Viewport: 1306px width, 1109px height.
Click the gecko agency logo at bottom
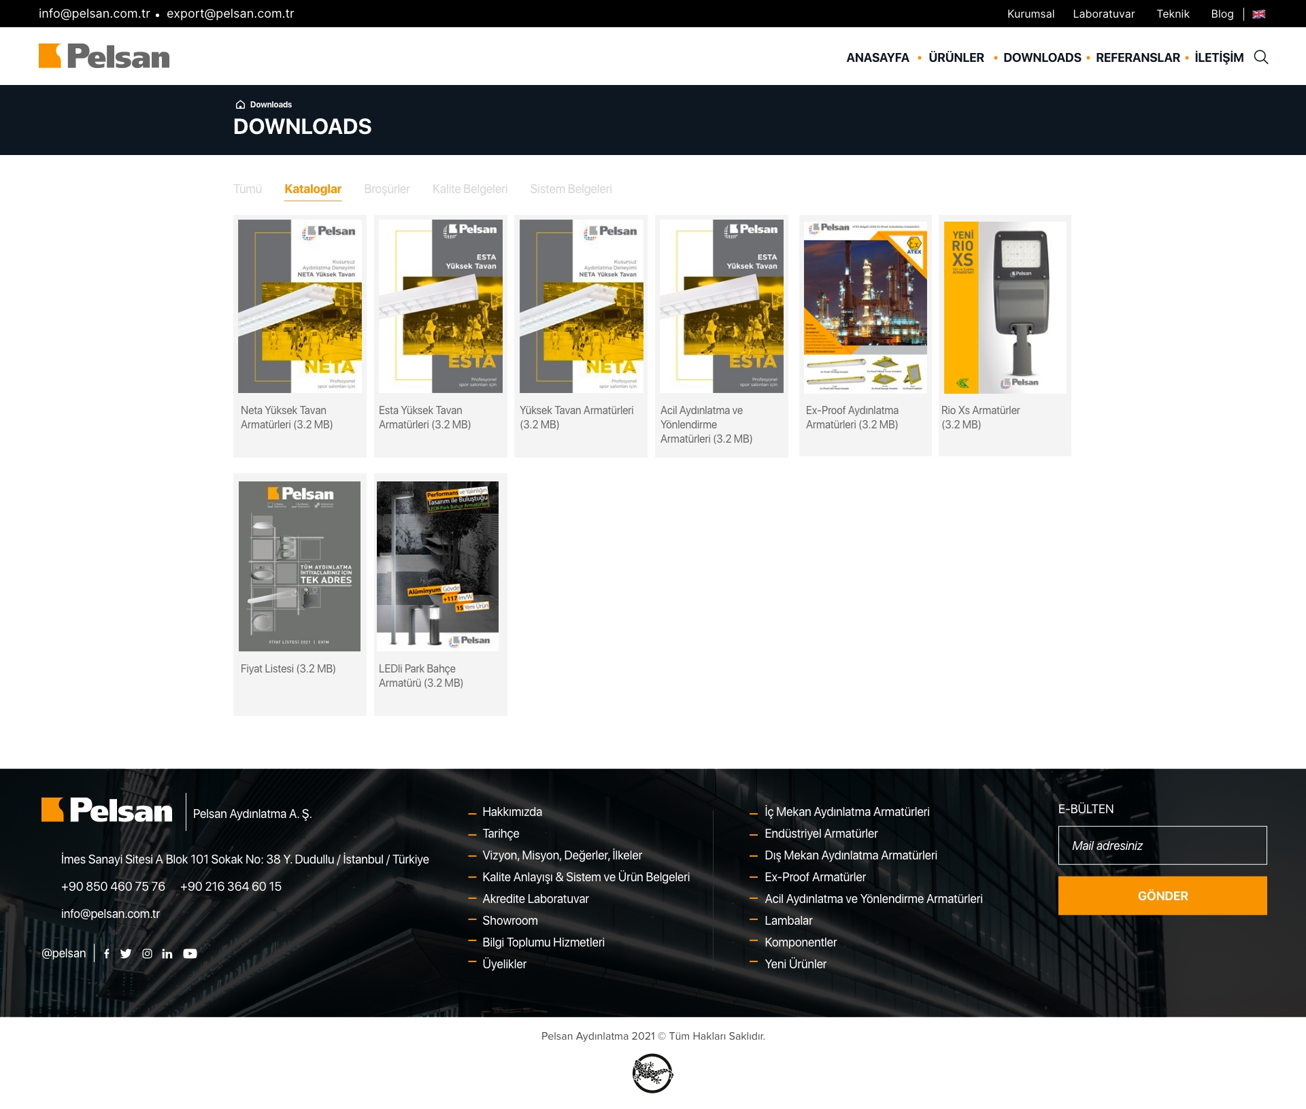click(652, 1074)
